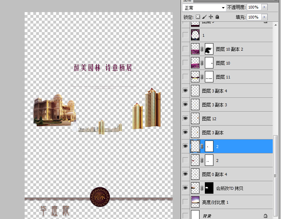Screen dimensions: 281x219
Task: Select the 背景 layer white thumbnail
Action: tap(195, 214)
